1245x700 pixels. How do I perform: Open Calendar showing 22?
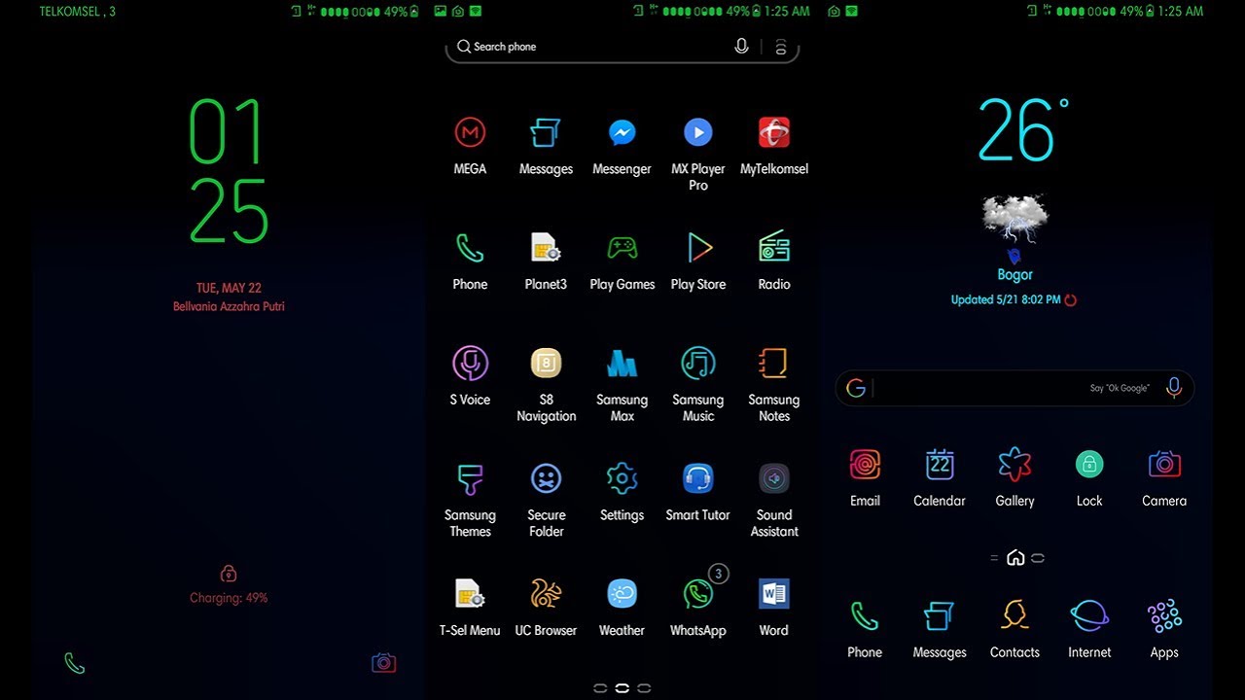click(940, 465)
